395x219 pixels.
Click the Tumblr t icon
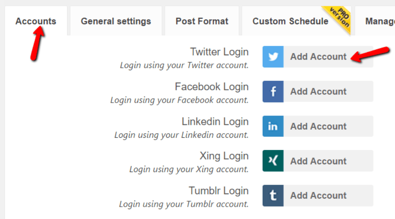pyautogui.click(x=273, y=196)
